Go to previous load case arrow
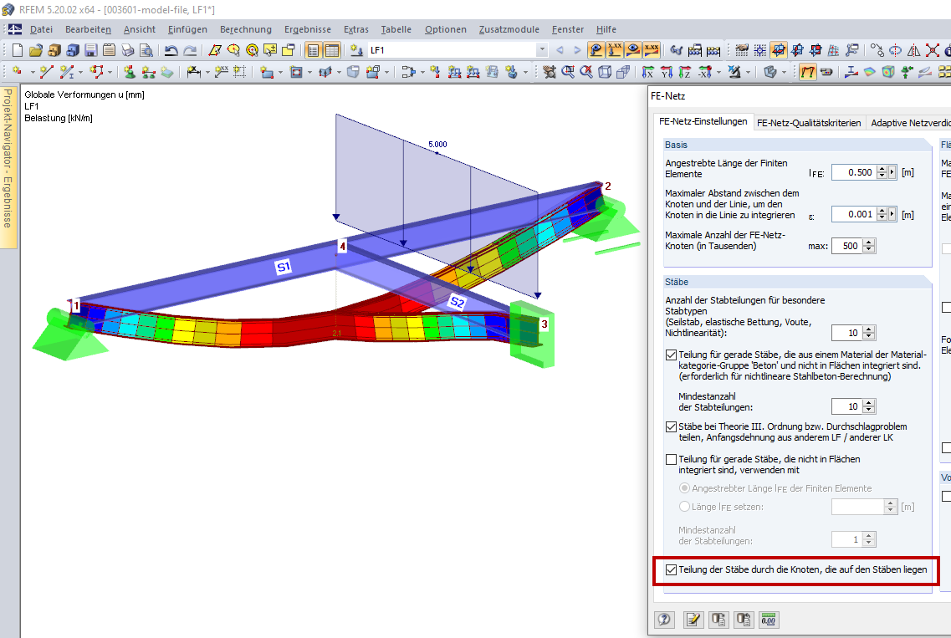This screenshot has width=951, height=638. [x=560, y=50]
